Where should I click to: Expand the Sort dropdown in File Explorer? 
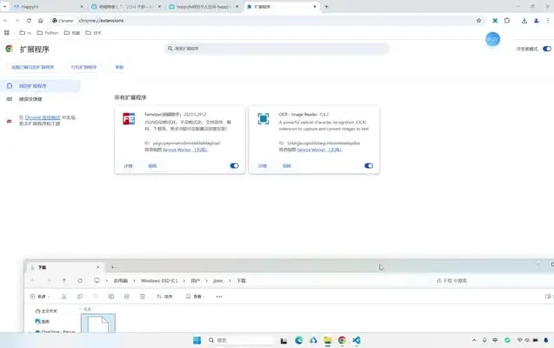[165, 297]
